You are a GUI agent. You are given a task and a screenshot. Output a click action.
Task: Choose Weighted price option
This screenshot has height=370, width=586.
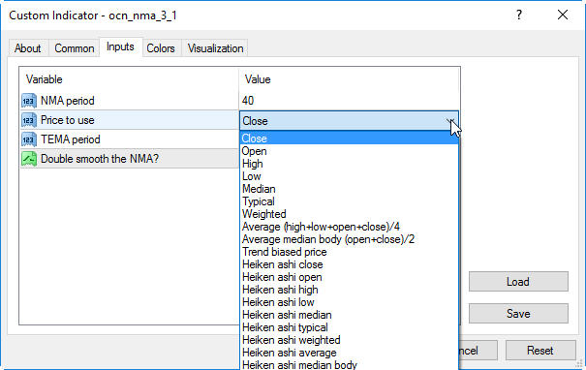coord(349,214)
